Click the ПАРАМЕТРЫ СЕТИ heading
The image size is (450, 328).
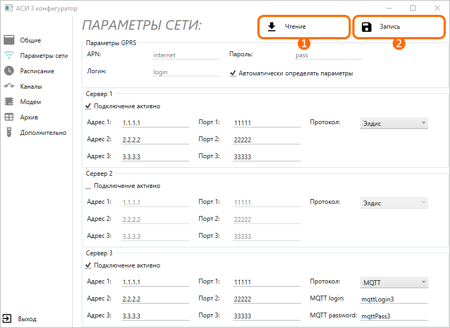(x=142, y=25)
